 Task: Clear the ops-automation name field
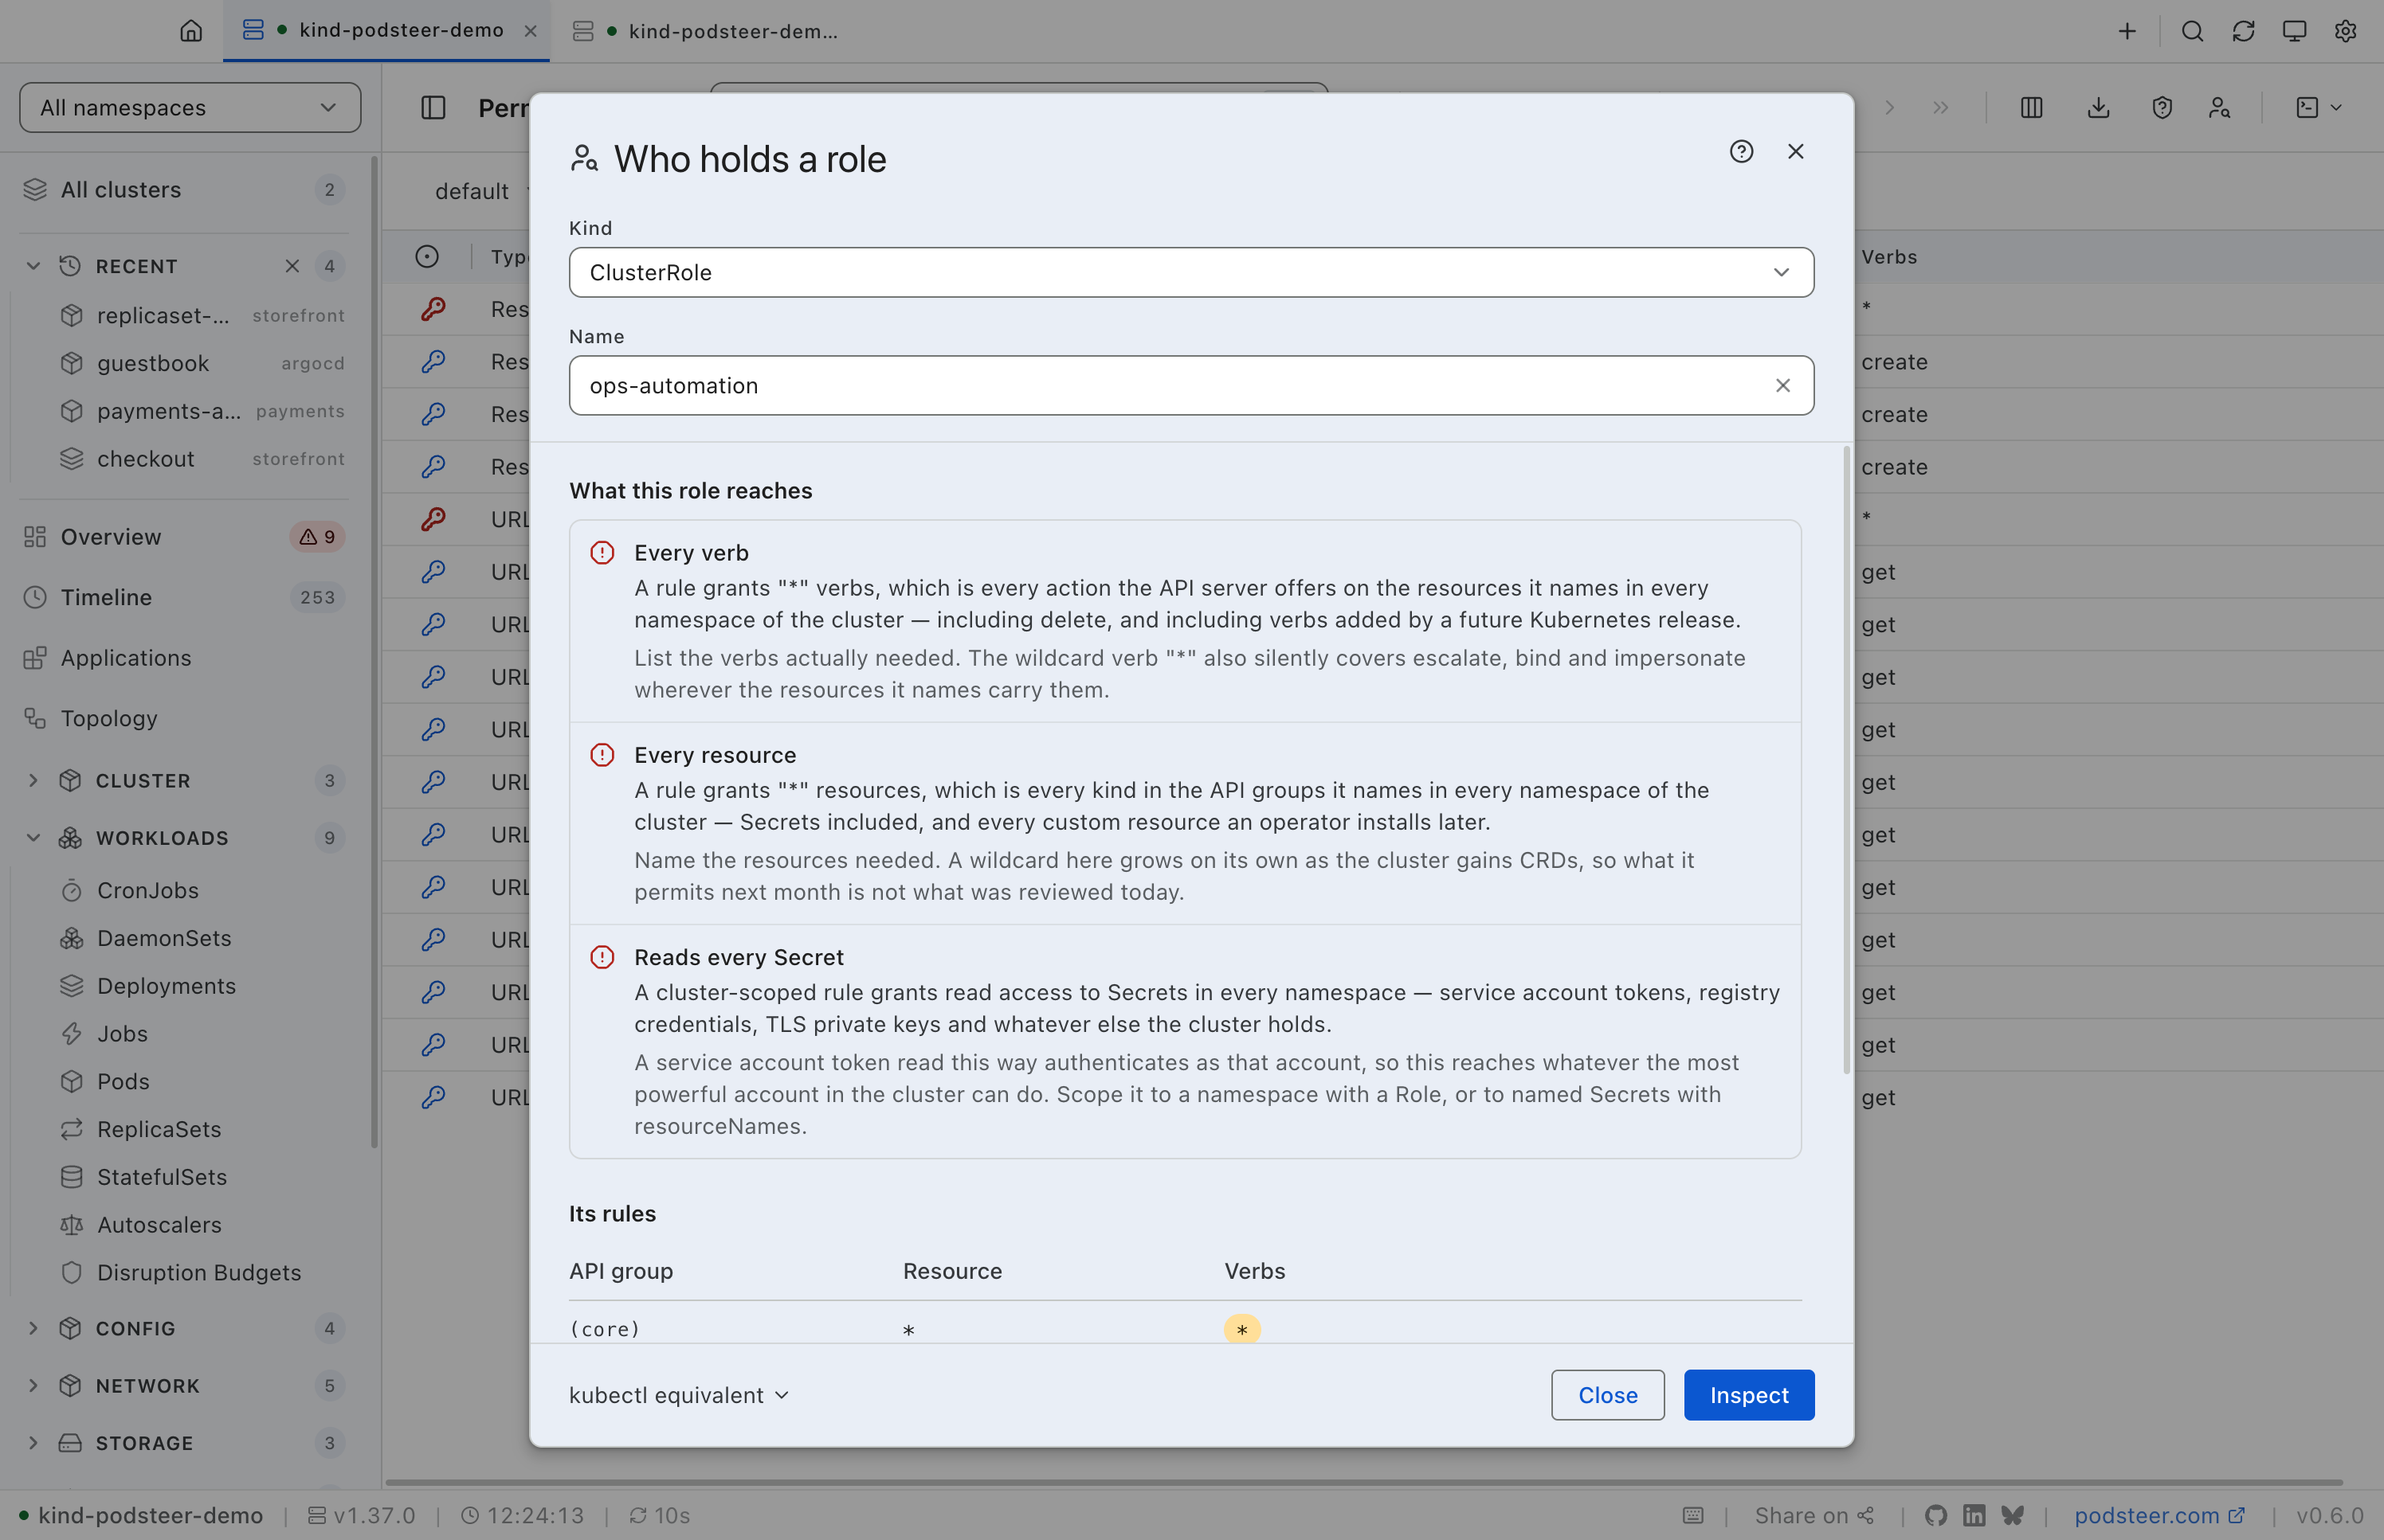click(x=1782, y=386)
